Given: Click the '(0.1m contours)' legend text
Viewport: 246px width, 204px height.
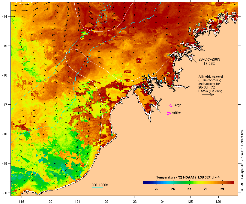Looking at the screenshot, I should coord(210,80).
